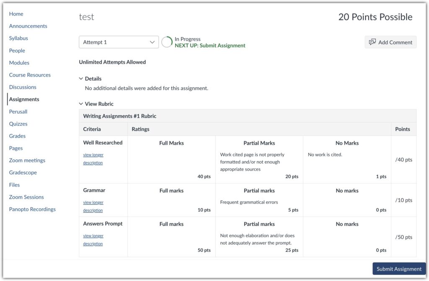Open the Announcements page
This screenshot has width=429, height=281.
(x=28, y=26)
